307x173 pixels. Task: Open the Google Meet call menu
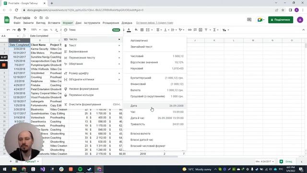pos(261,20)
